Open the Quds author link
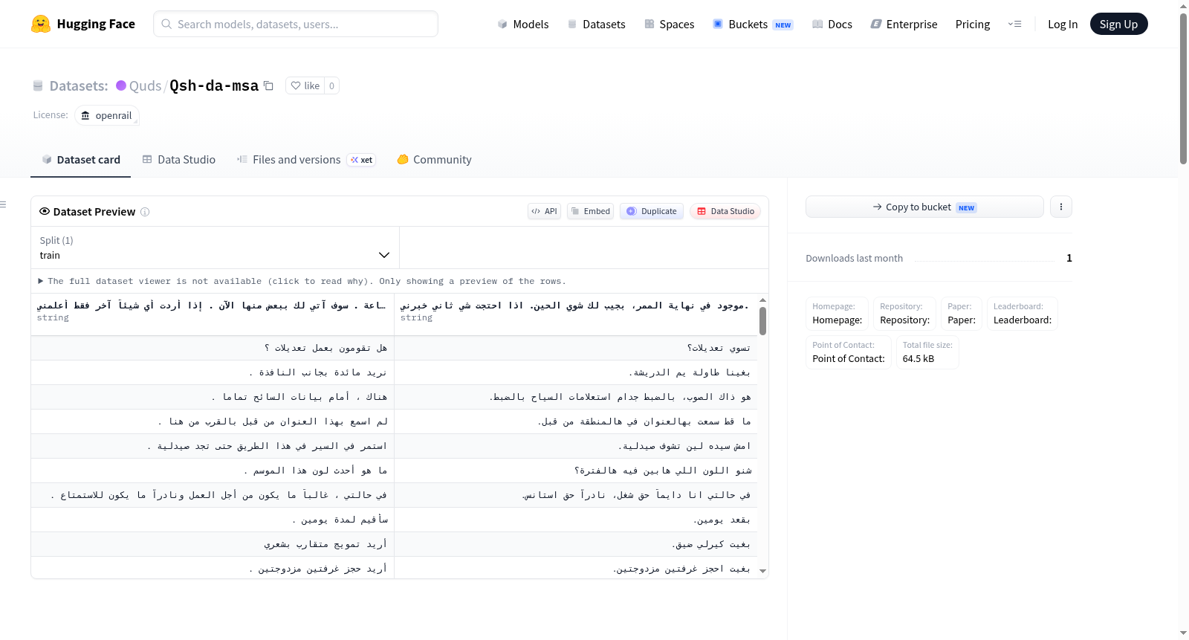Image resolution: width=1189 pixels, height=640 pixels. tap(145, 86)
